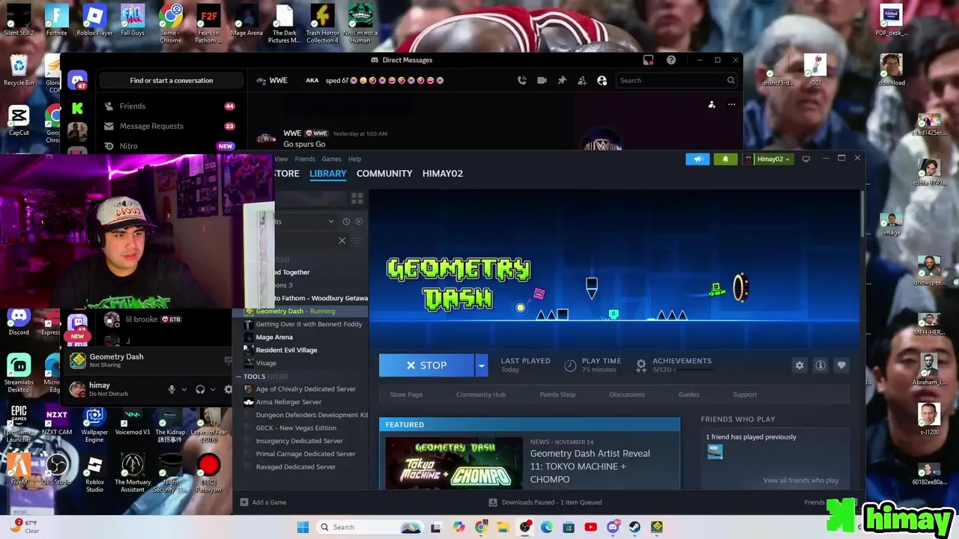Toggle the user profile panel in Discord

click(x=602, y=80)
